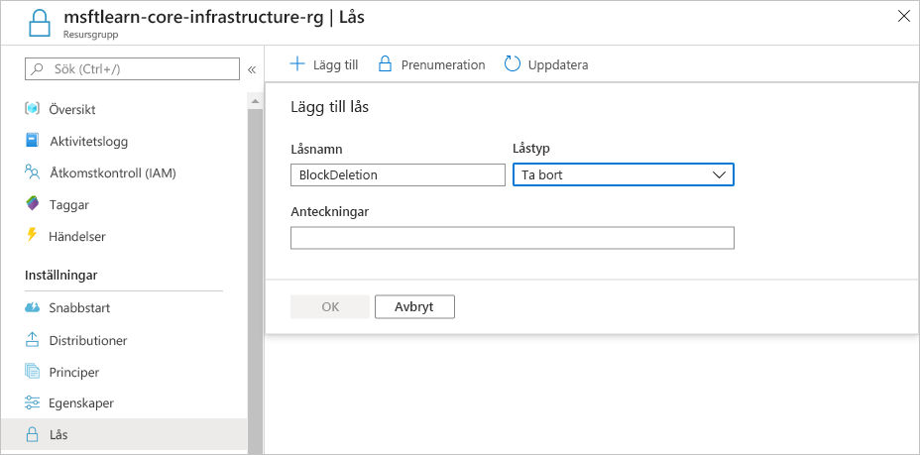Click the Prenumeration lock icon

point(385,64)
